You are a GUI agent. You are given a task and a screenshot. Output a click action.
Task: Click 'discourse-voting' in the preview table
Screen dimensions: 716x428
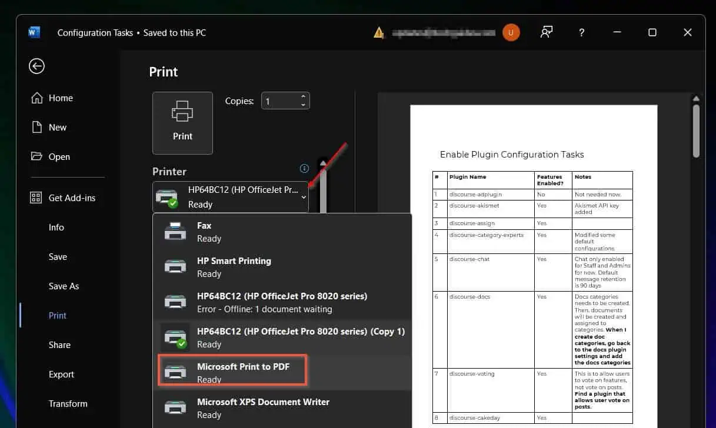coord(472,373)
